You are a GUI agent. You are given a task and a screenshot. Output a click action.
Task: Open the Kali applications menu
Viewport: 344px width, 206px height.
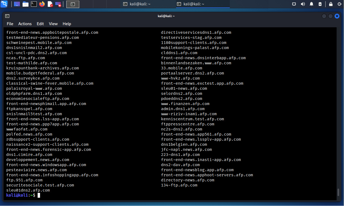pyautogui.click(x=4, y=4)
